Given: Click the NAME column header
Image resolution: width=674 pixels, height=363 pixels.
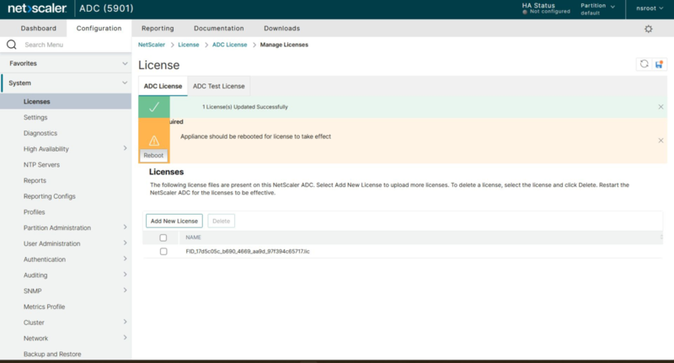Looking at the screenshot, I should [x=194, y=238].
